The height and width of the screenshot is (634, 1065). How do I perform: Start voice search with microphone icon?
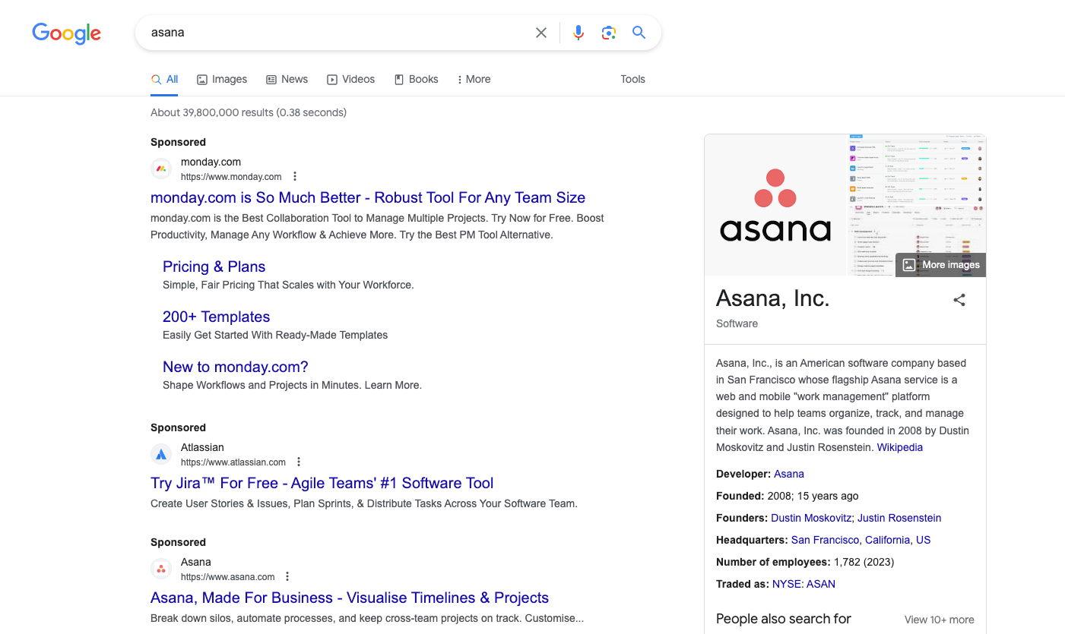578,33
